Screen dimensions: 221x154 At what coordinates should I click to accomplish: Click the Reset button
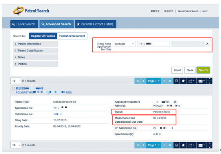177,70
